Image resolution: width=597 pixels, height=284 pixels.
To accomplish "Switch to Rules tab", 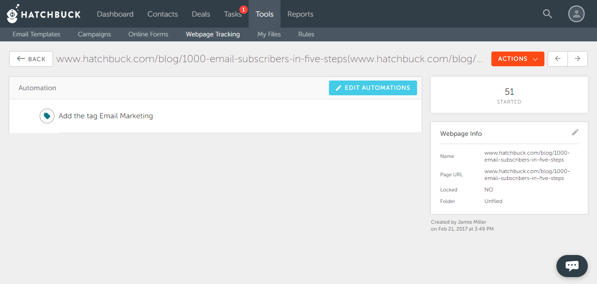I will [x=306, y=34].
